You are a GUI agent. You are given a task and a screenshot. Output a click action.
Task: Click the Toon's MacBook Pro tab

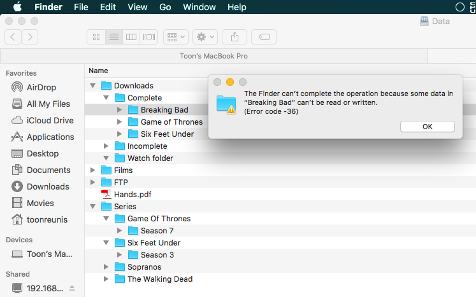click(x=213, y=56)
